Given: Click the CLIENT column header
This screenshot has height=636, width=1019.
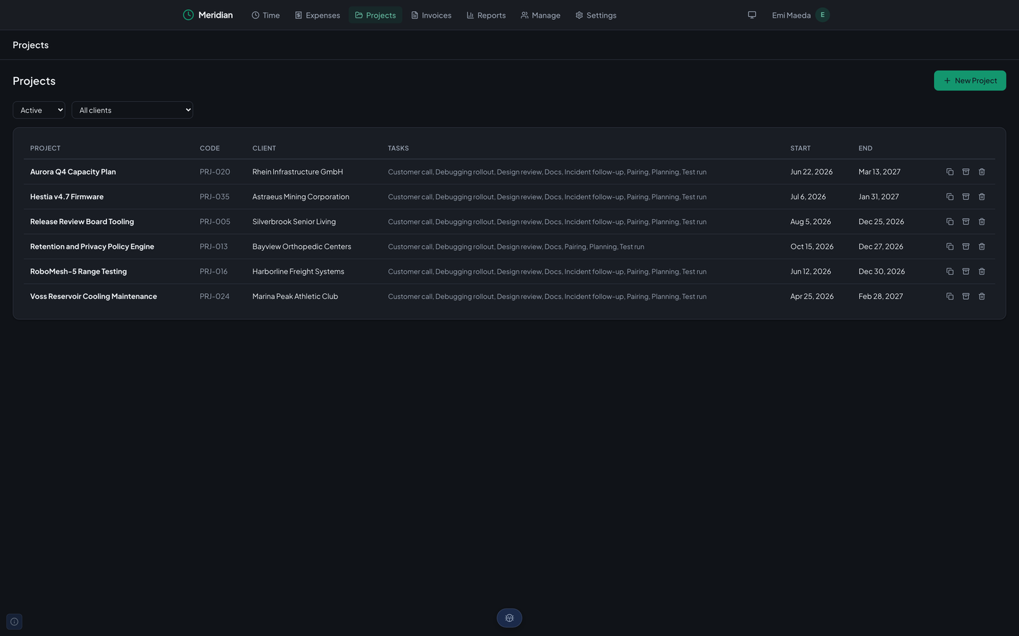Looking at the screenshot, I should point(264,148).
